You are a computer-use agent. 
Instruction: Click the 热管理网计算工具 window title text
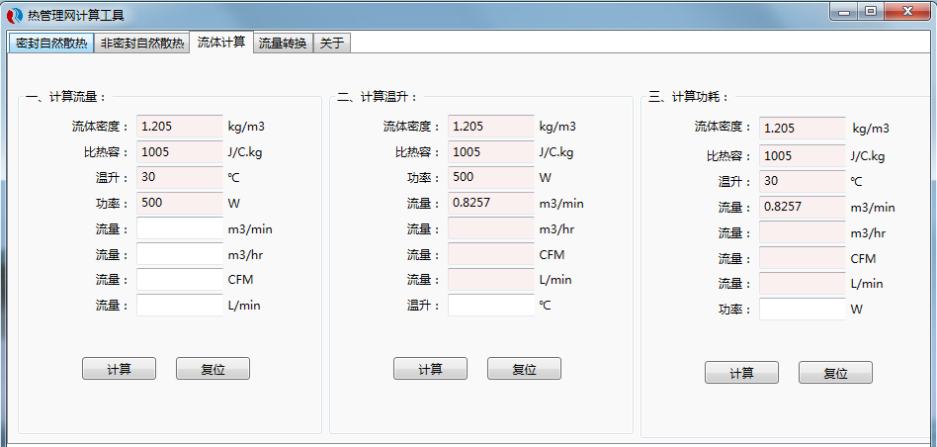point(76,16)
